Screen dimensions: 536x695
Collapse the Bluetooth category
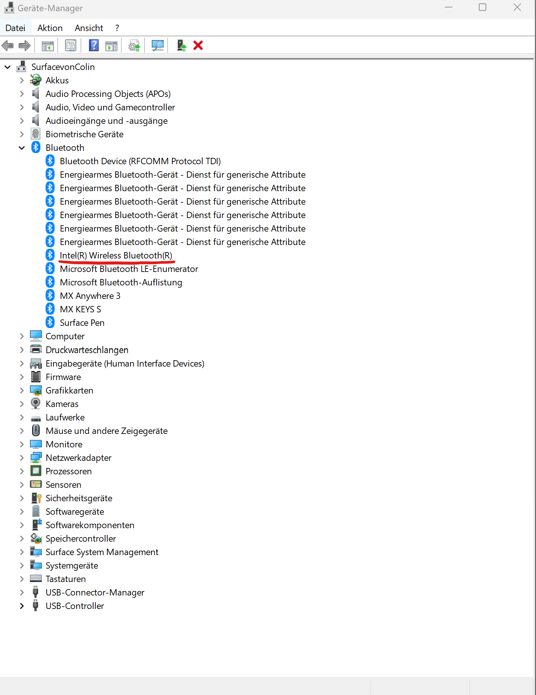(22, 148)
